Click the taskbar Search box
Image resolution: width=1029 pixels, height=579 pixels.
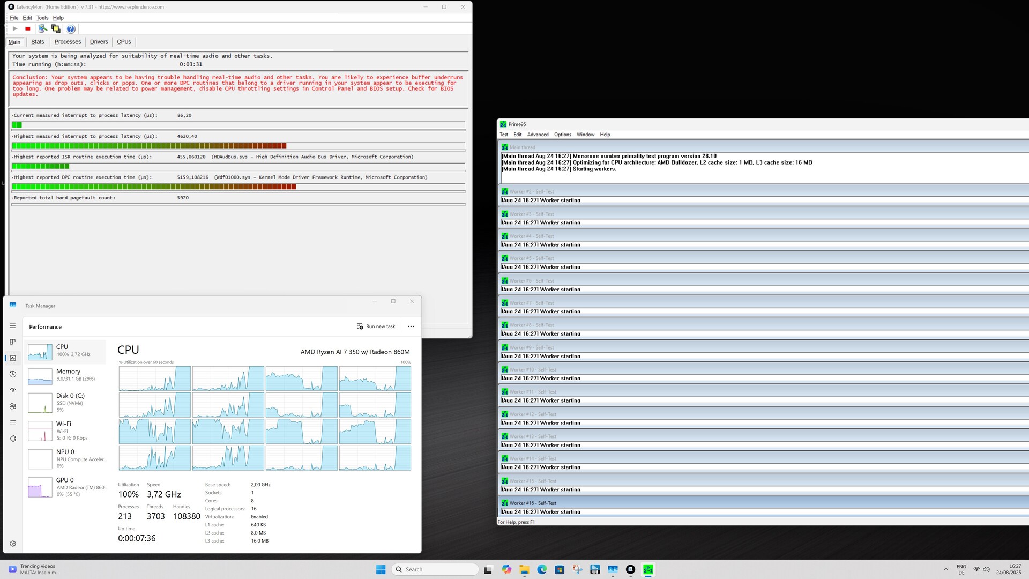tap(435, 569)
